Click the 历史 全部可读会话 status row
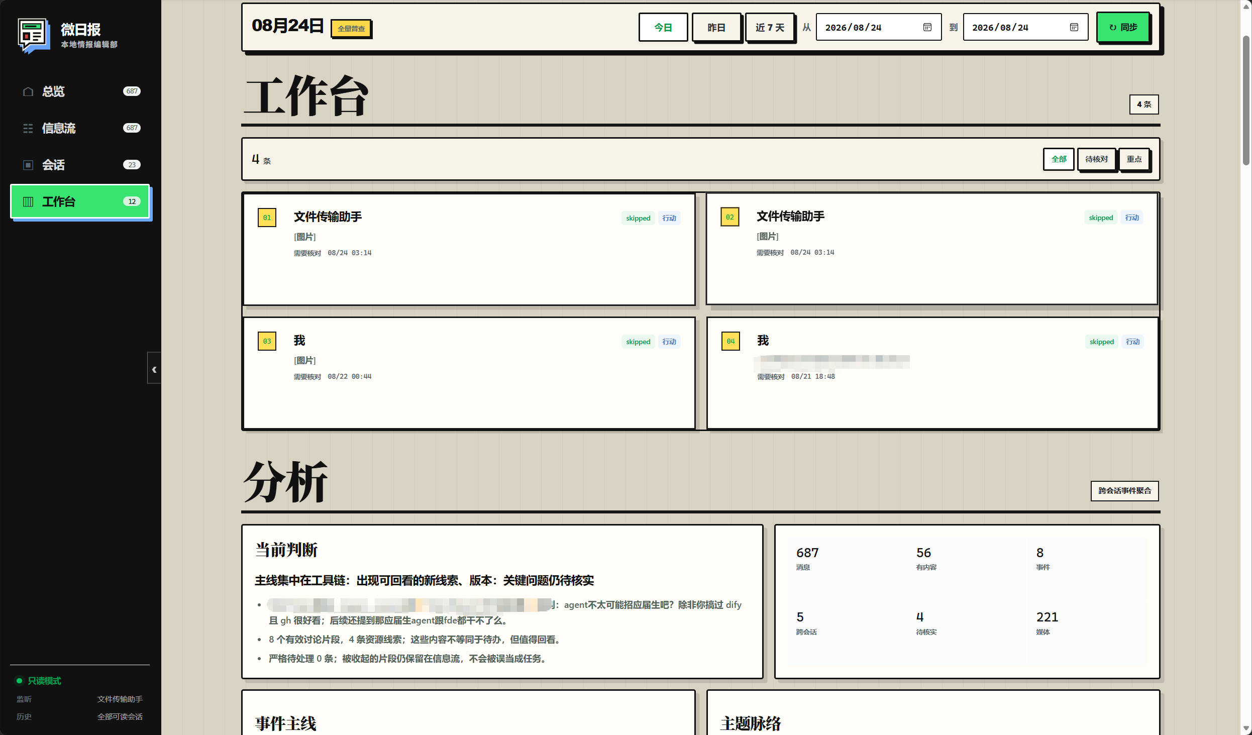The width and height of the screenshot is (1252, 735). [x=79, y=717]
